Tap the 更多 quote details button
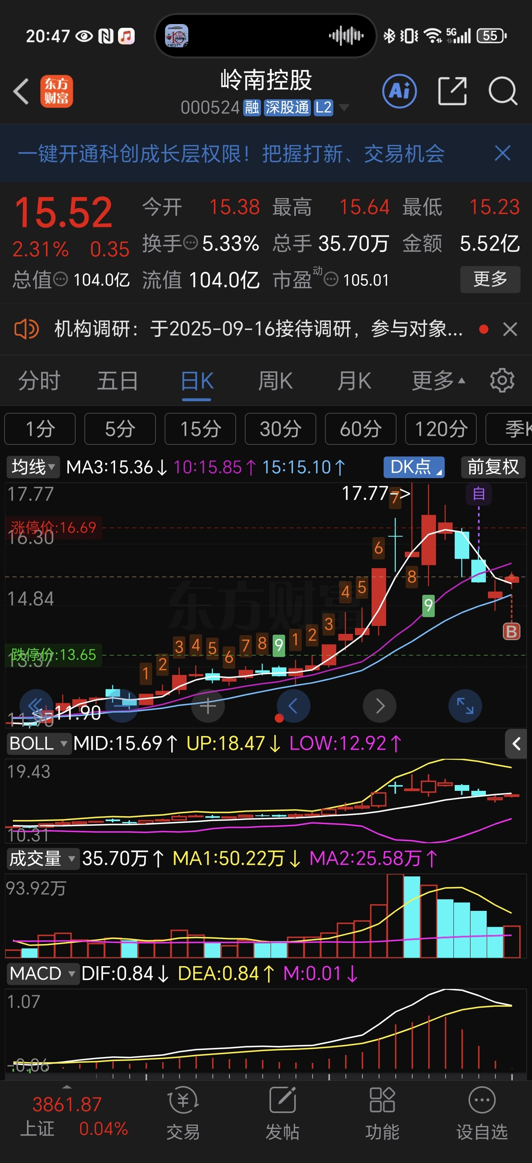The width and height of the screenshot is (532, 1163). tap(490, 279)
